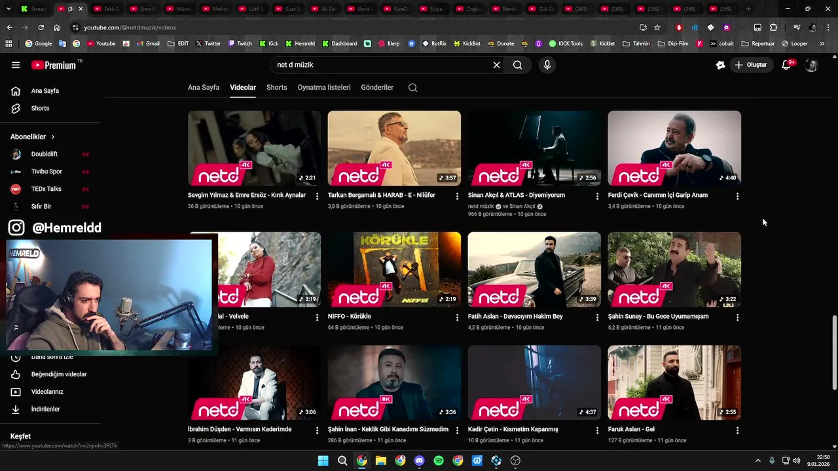Open options for Nilüfer video
838x471 pixels.
coord(458,196)
